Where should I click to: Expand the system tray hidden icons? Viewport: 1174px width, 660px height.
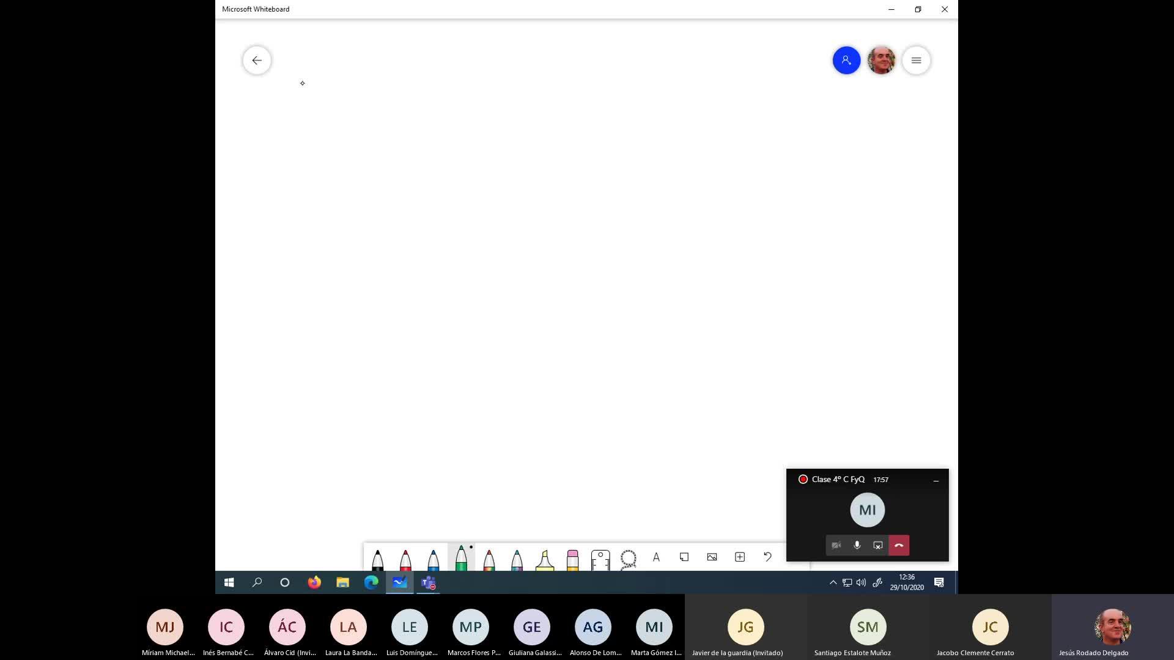[x=833, y=582]
